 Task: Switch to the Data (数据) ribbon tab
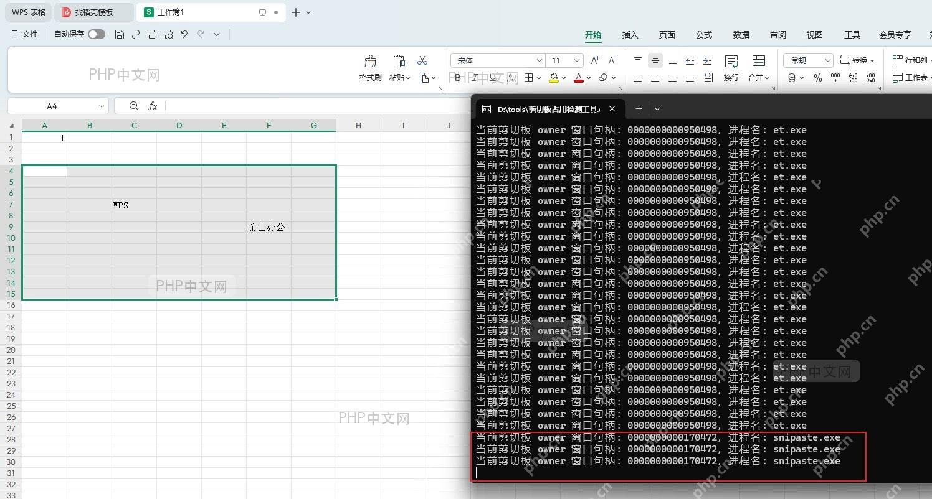[741, 35]
